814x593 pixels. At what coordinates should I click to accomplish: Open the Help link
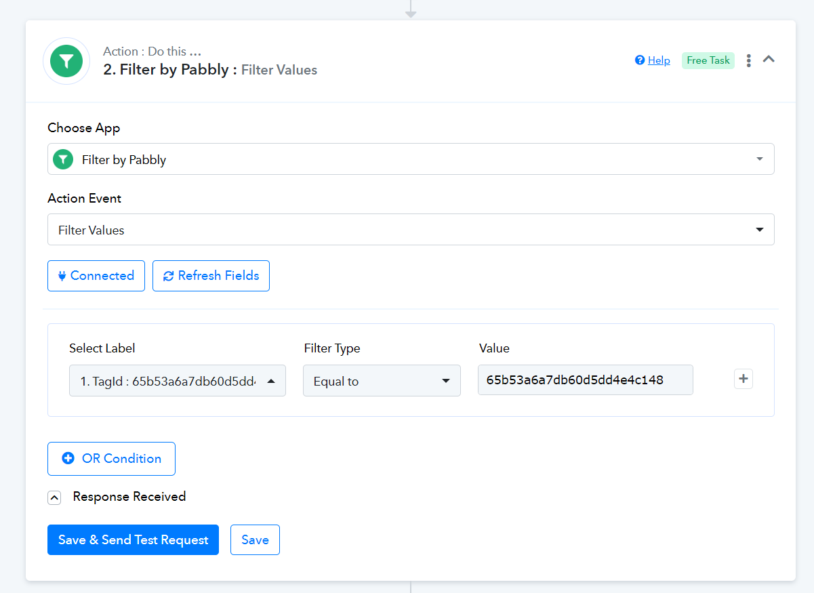click(658, 60)
